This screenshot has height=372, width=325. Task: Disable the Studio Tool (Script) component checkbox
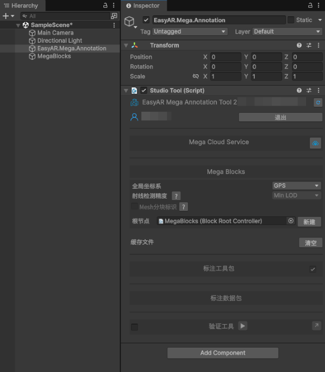(144, 91)
